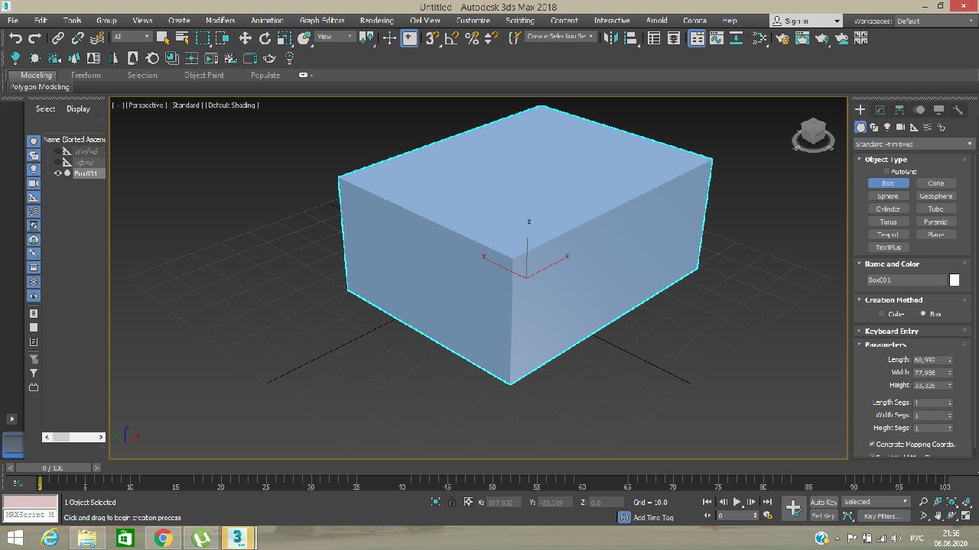Activate the Select and Move tool

[245, 38]
